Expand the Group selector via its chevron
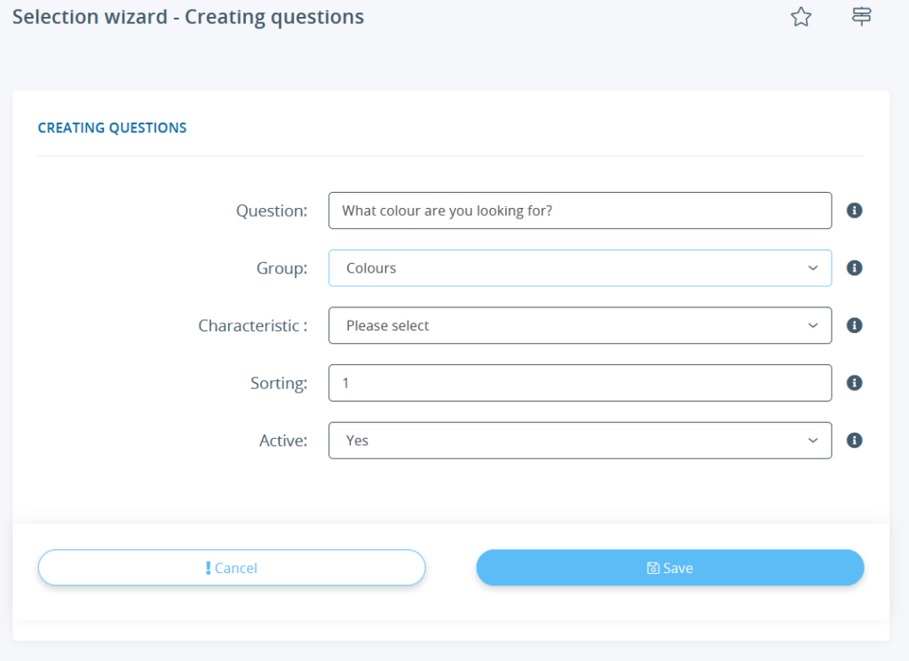 (812, 267)
